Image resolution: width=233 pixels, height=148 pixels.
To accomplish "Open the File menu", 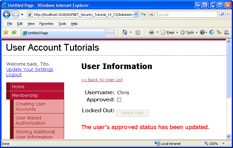I will [10, 24].
